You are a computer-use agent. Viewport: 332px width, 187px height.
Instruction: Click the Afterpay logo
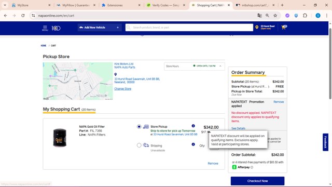pos(241,167)
